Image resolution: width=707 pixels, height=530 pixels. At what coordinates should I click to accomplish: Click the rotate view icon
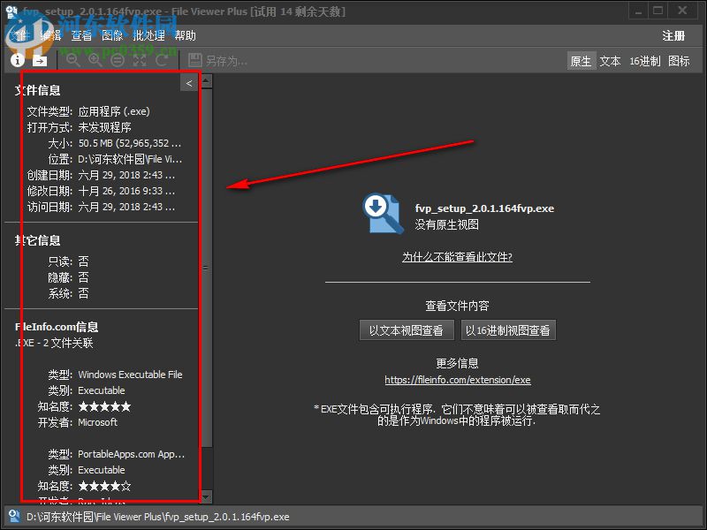pyautogui.click(x=163, y=60)
